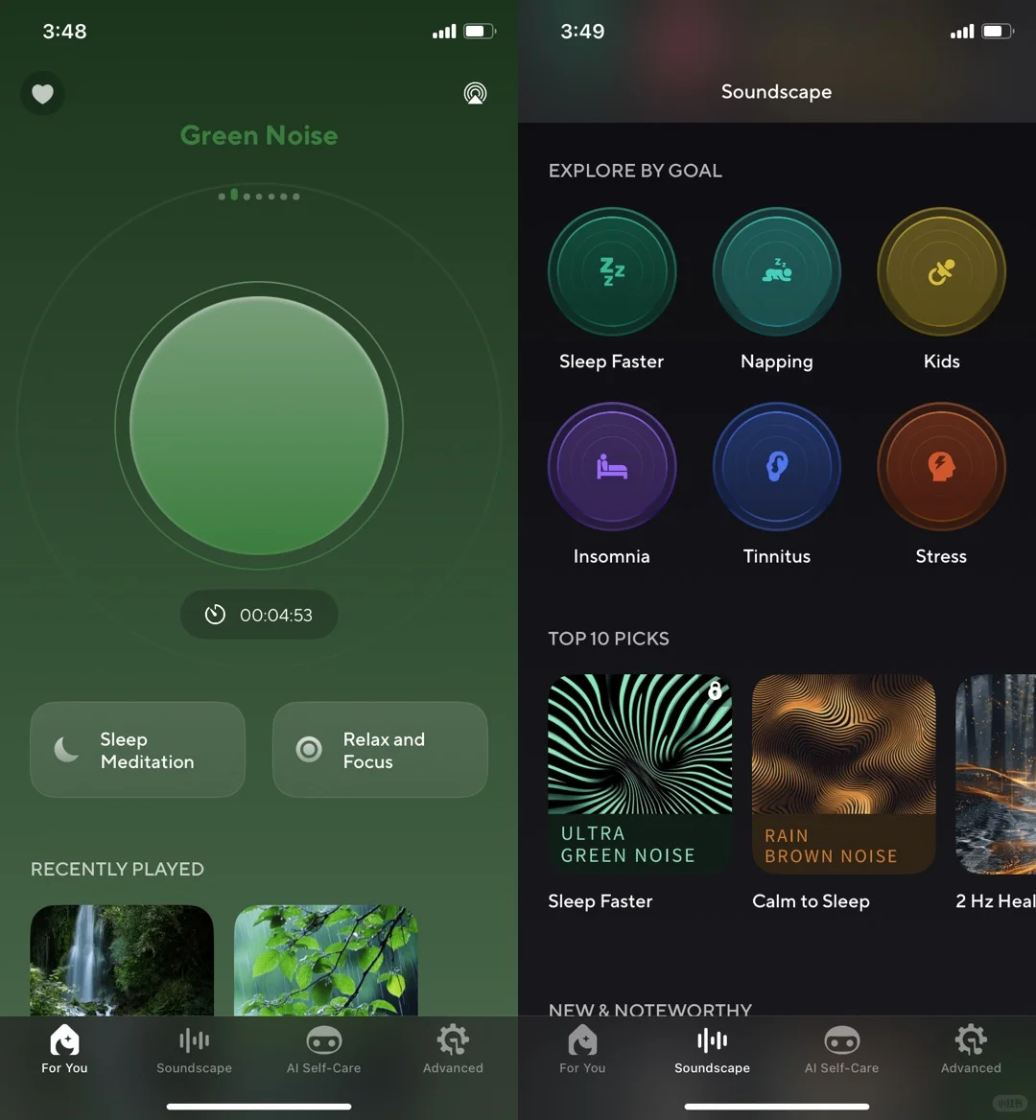
Task: Tap the heart favorite icon
Action: point(43,94)
